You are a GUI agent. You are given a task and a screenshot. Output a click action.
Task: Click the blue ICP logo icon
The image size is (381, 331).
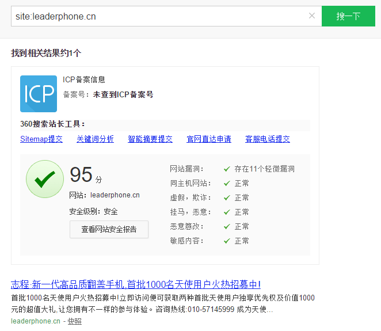pos(39,94)
